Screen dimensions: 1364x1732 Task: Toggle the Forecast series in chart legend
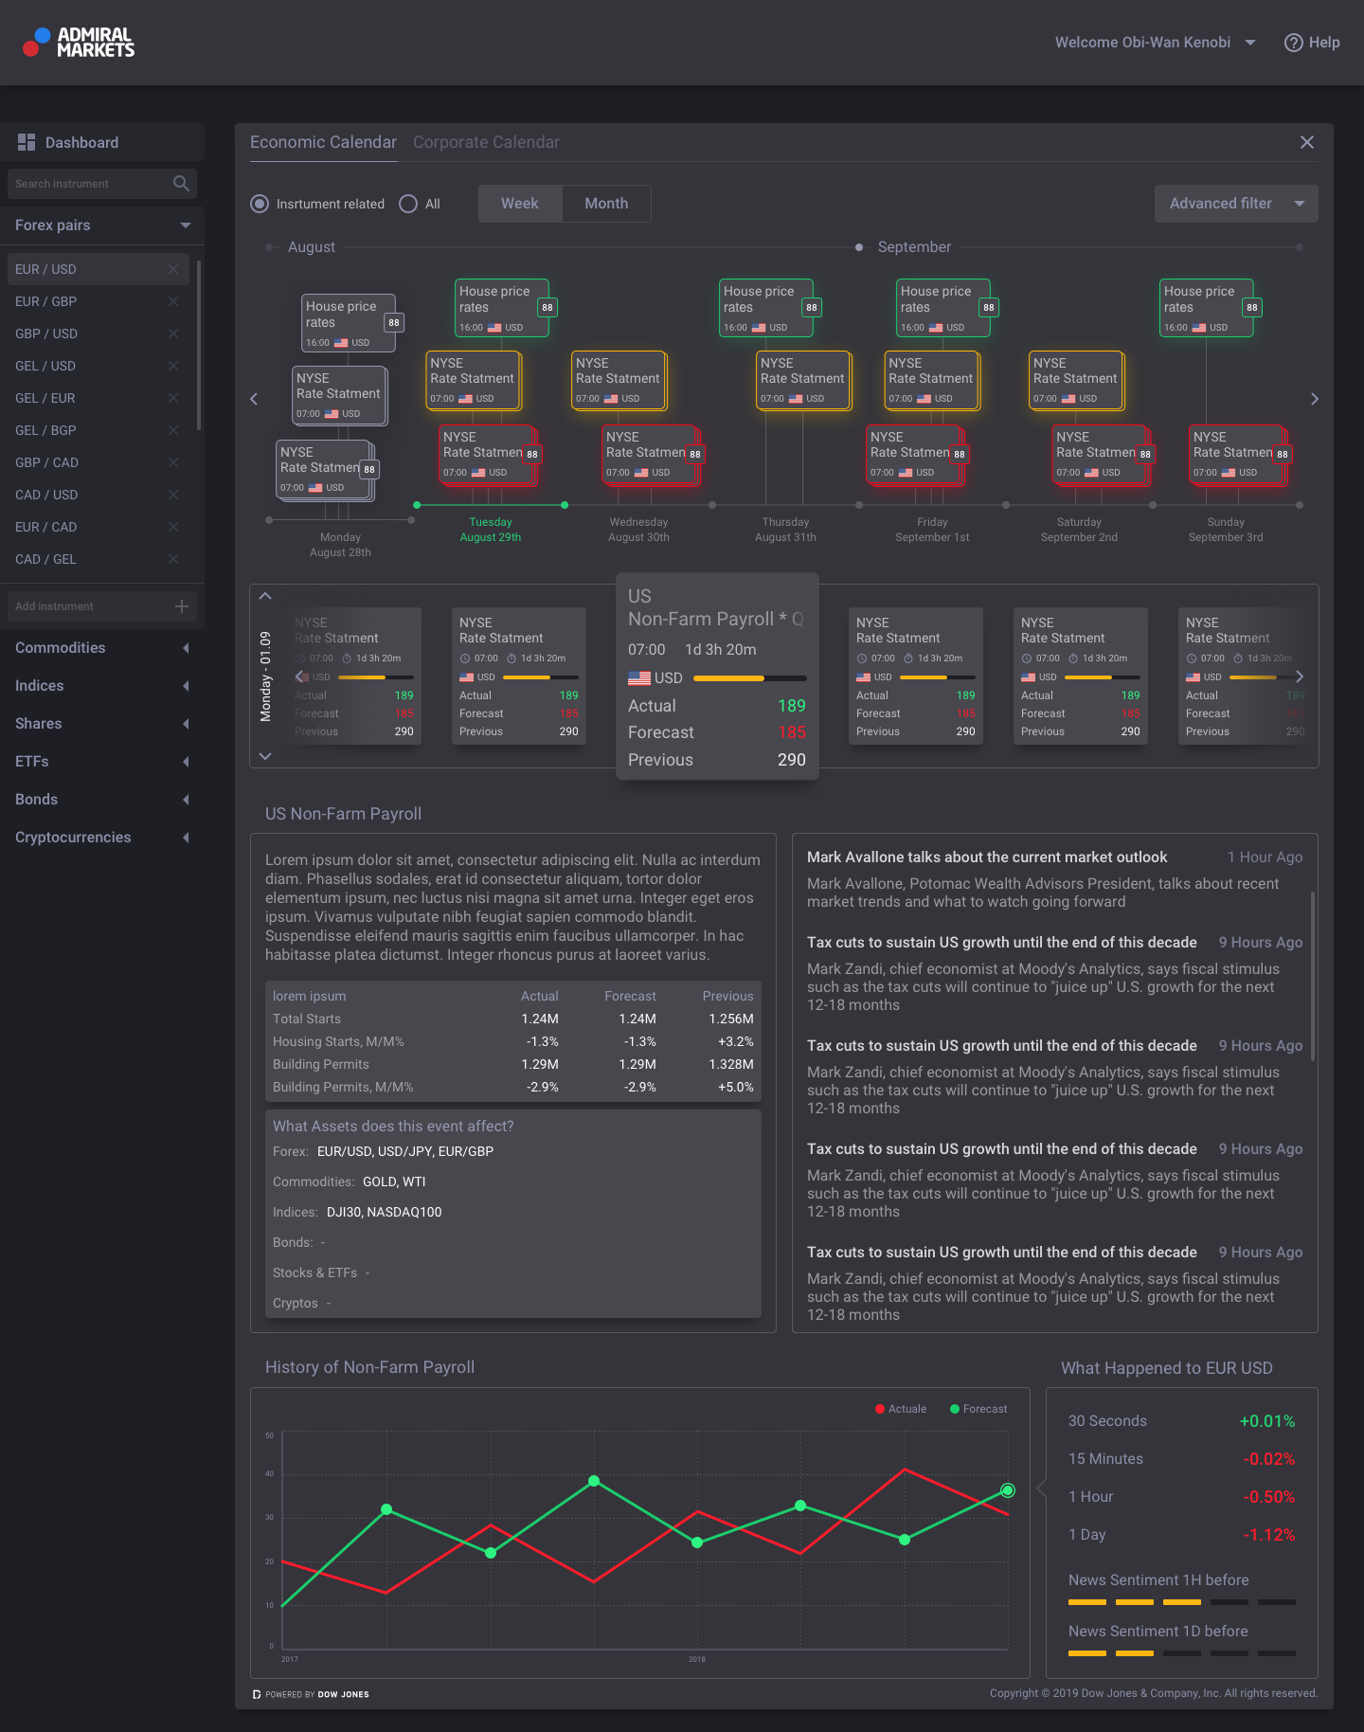click(x=978, y=1409)
